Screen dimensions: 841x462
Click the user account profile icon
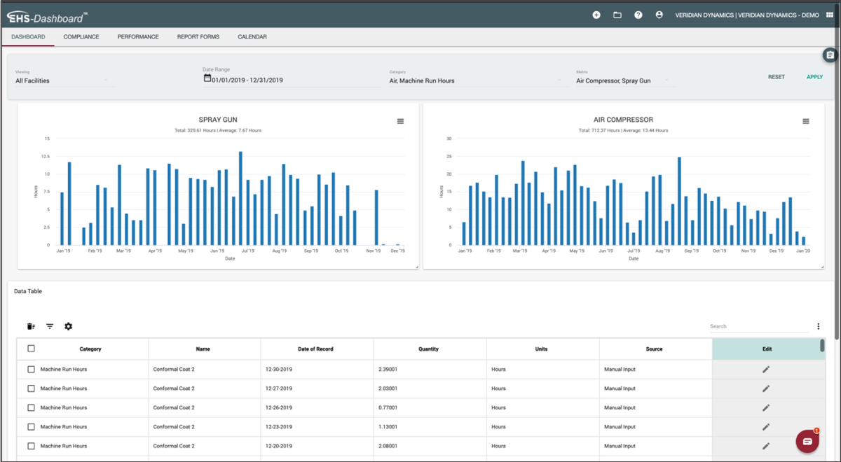(x=659, y=15)
